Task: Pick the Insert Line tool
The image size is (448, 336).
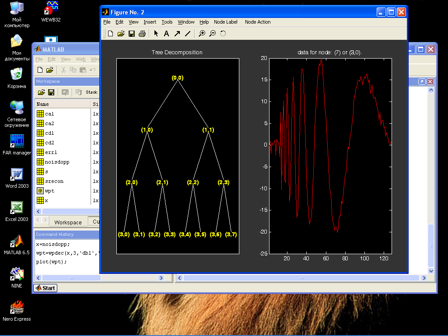Action: click(187, 34)
